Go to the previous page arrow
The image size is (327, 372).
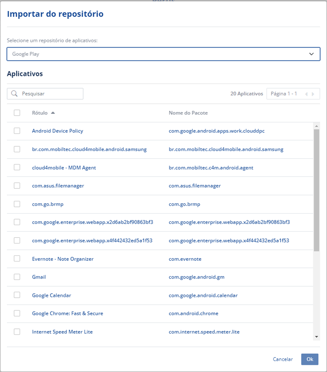[x=306, y=94]
